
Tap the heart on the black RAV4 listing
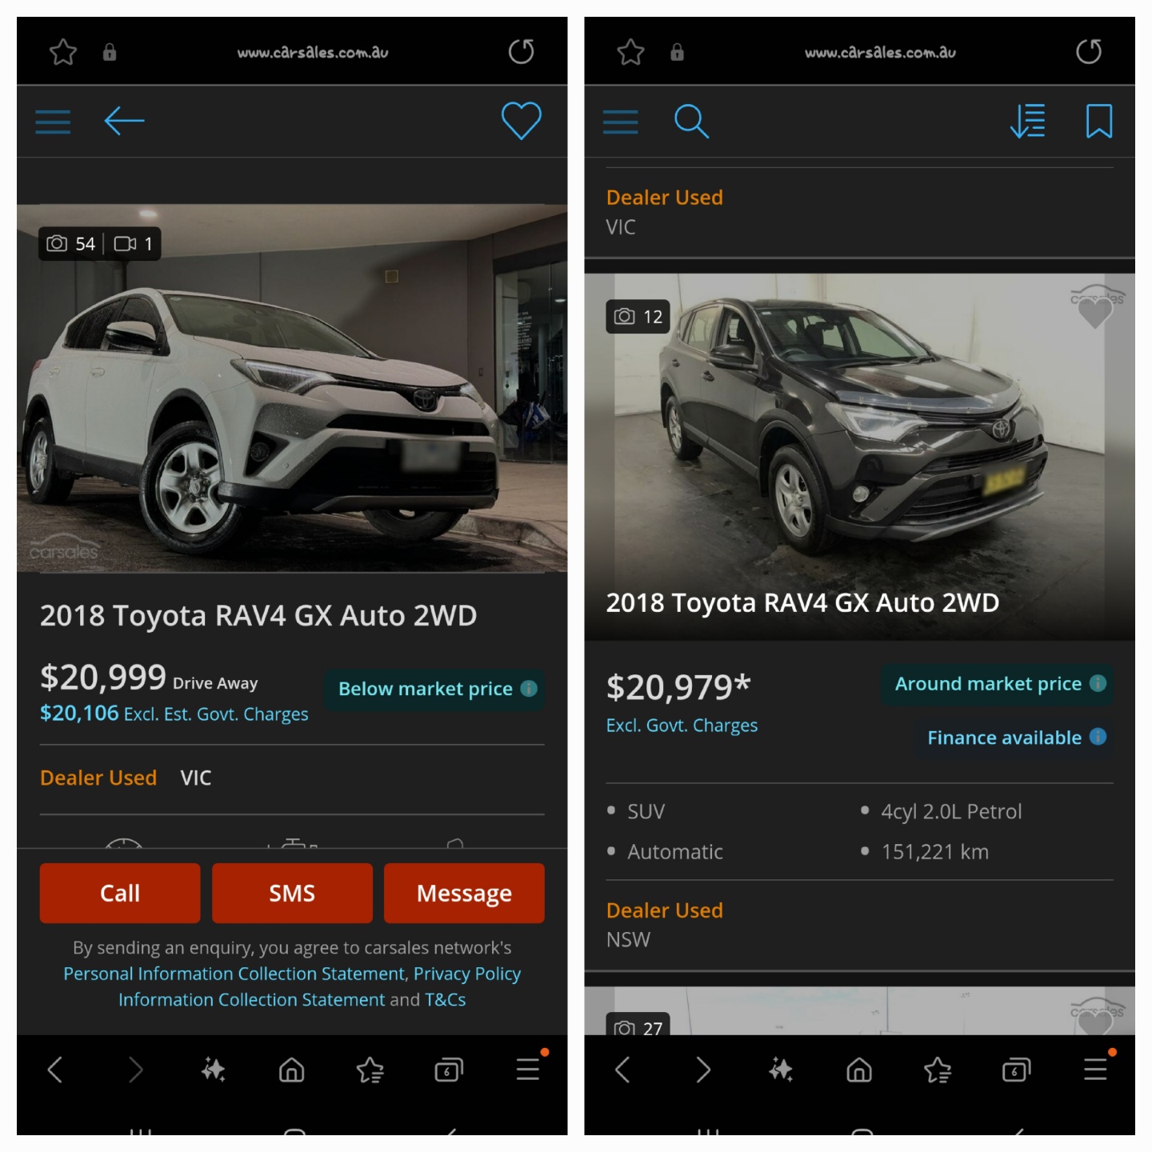click(x=1095, y=312)
